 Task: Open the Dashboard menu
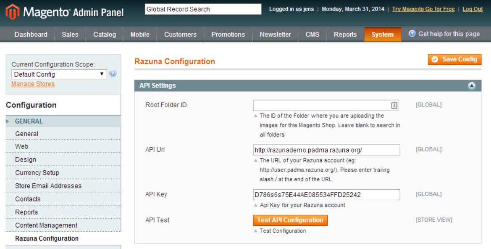[31, 34]
